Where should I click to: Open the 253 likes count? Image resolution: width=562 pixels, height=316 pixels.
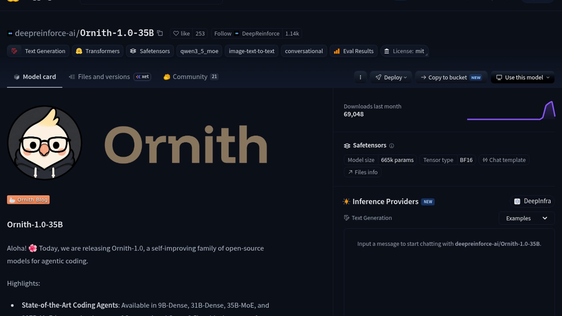[x=200, y=33]
